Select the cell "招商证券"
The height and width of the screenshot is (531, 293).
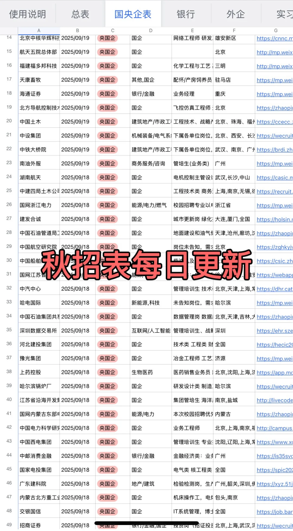39,525
